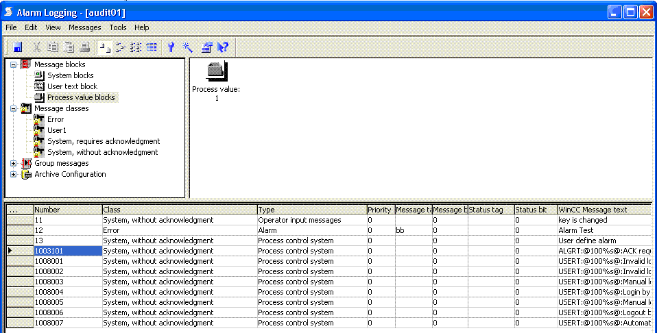The height and width of the screenshot is (333, 657).
Task: Select Process value blocks in the tree
Action: pos(81,97)
